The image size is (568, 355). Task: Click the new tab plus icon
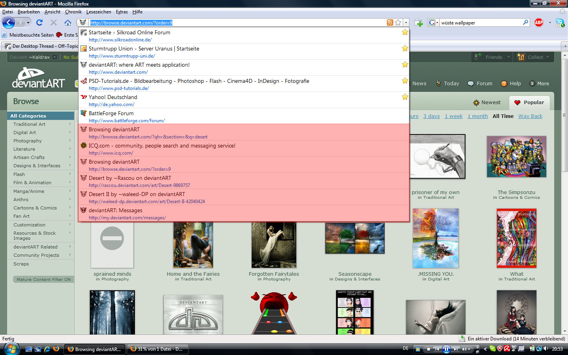click(419, 23)
